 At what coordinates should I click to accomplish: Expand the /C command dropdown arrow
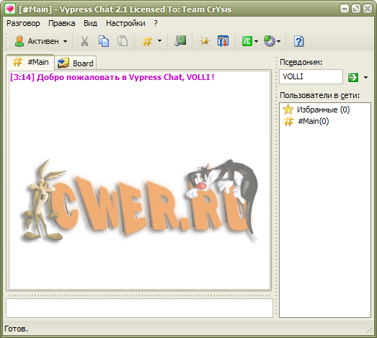point(256,41)
